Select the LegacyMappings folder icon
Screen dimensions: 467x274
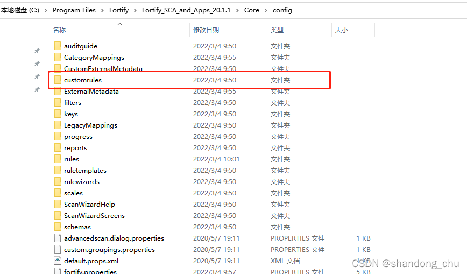tap(58, 125)
